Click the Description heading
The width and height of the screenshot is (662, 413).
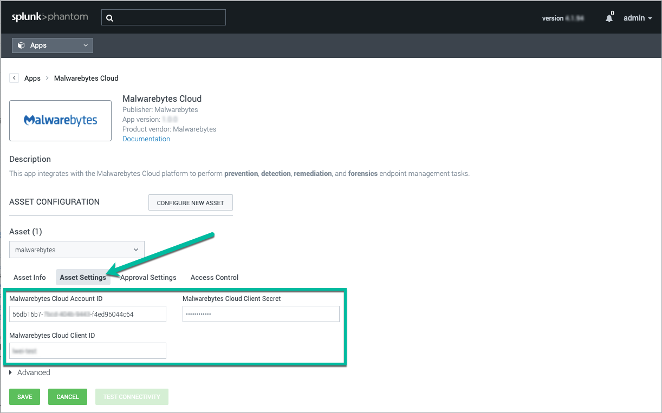pyautogui.click(x=30, y=159)
